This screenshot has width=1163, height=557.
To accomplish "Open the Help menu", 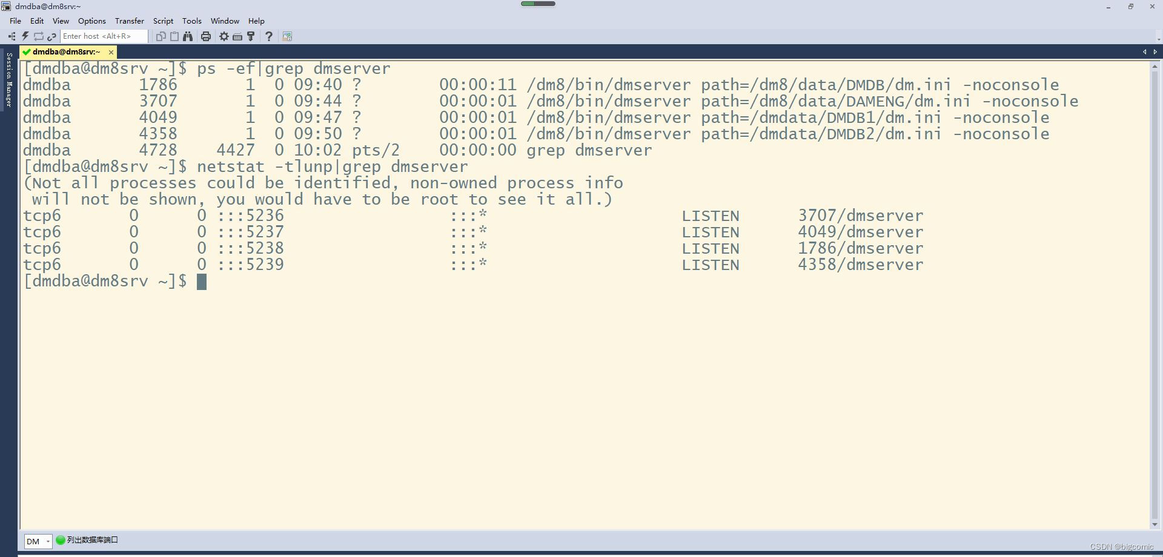I will (256, 21).
